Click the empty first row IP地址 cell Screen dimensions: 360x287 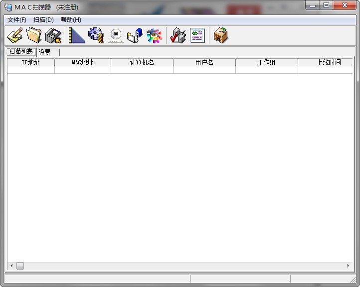(x=31, y=70)
